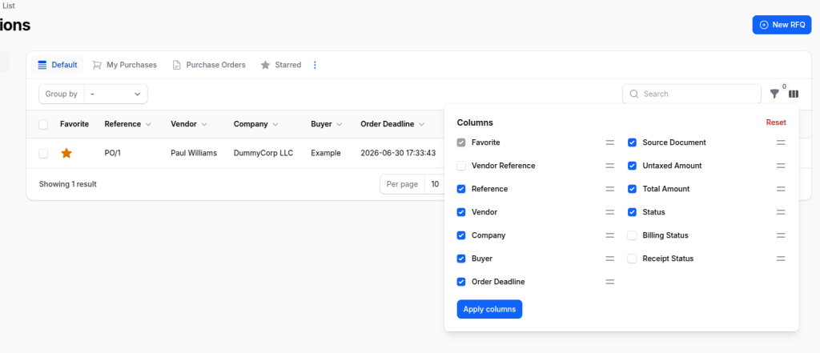This screenshot has height=353, width=820.
Task: Click the PO/1 reference cell
Action: click(112, 153)
